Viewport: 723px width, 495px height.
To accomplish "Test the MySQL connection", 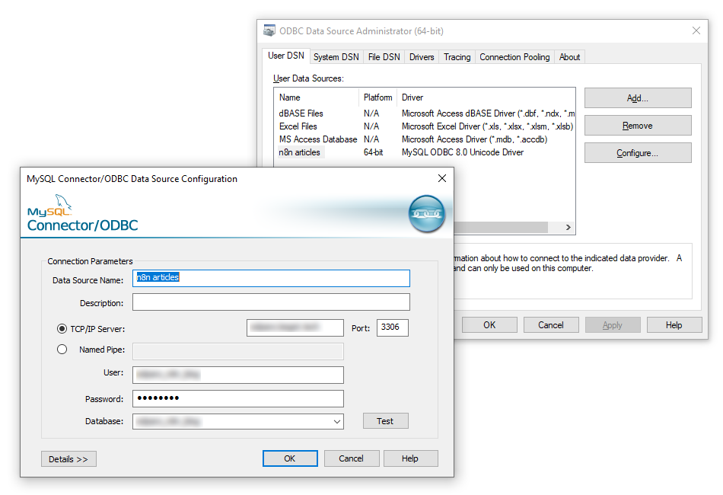I will [385, 420].
